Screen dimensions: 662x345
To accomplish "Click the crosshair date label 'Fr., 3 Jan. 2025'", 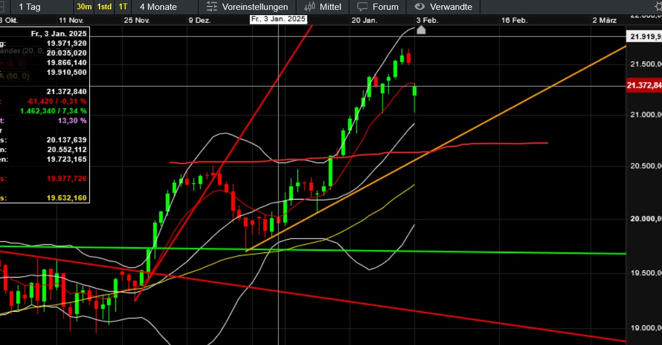I will point(278,19).
